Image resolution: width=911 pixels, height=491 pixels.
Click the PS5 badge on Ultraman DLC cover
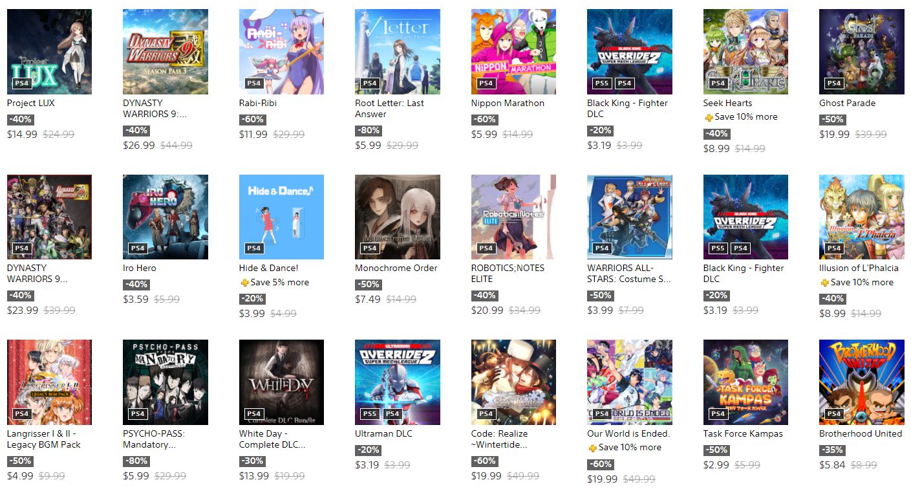370,414
